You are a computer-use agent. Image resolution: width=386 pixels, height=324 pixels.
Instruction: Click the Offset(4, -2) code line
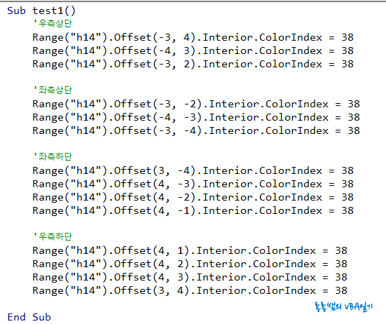click(193, 197)
